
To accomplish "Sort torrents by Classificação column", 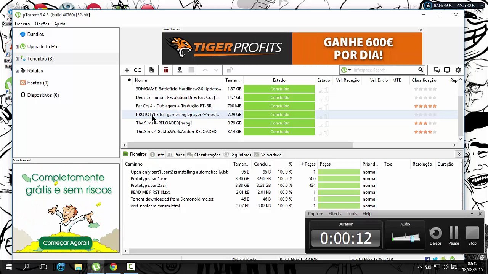I will coord(424,80).
